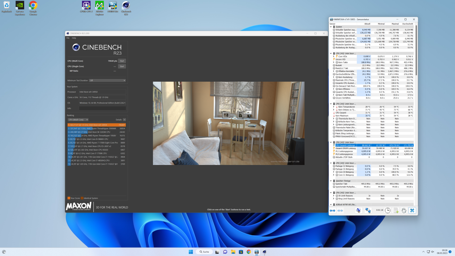Open the File menu in Cinebench

[68, 38]
